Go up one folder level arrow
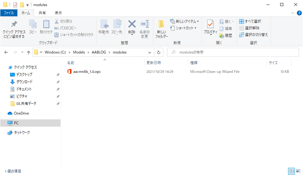303x175 pixels. point(29,52)
